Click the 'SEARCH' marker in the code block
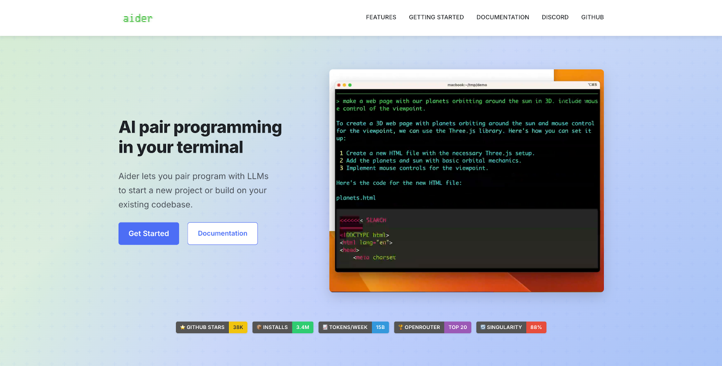This screenshot has height=366, width=722. (376, 220)
